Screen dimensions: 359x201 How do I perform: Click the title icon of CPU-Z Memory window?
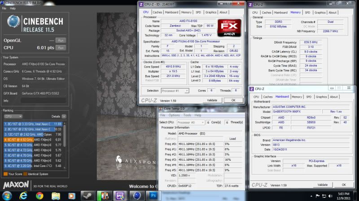pos(250,4)
